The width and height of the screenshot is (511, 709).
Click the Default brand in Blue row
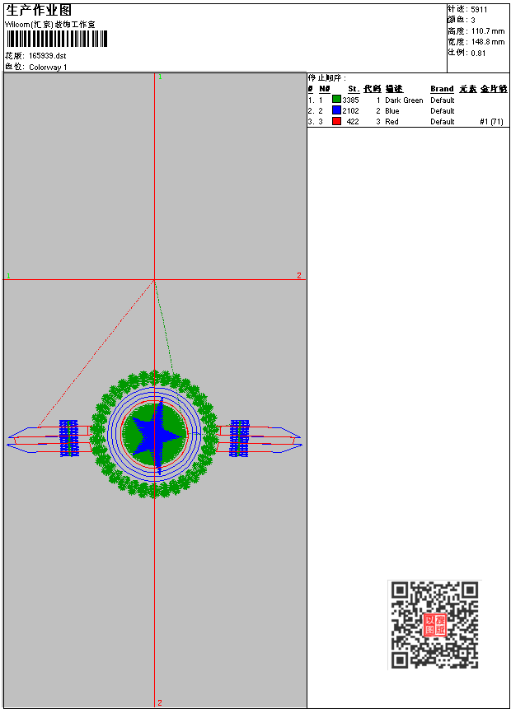pos(443,111)
